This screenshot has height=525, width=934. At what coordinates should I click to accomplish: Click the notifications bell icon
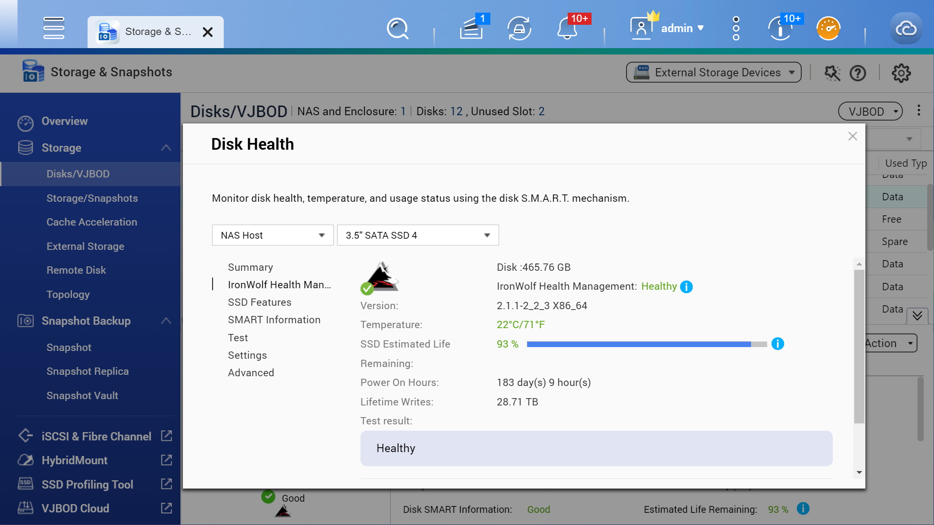[567, 29]
